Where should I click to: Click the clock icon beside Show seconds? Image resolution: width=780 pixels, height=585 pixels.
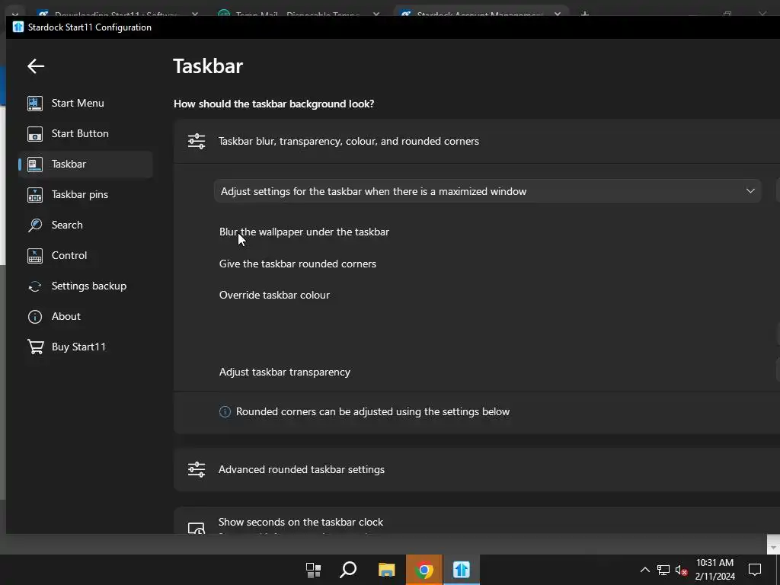point(197,528)
